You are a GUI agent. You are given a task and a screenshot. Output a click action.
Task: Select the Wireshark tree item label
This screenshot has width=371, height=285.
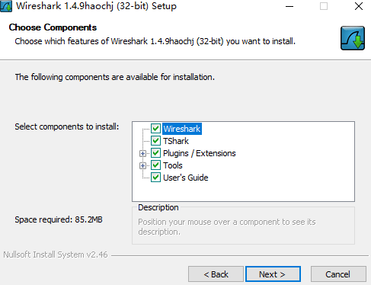pyautogui.click(x=182, y=129)
